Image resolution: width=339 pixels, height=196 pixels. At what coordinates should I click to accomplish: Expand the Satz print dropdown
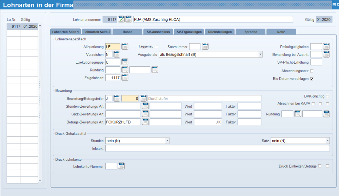point(327,141)
